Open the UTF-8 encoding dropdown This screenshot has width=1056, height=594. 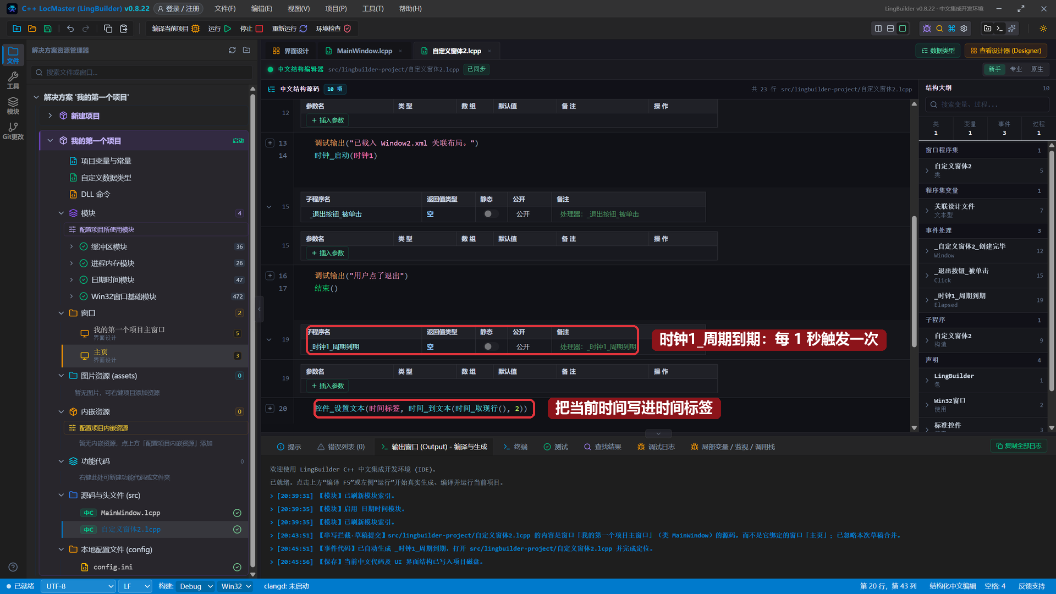coord(79,586)
